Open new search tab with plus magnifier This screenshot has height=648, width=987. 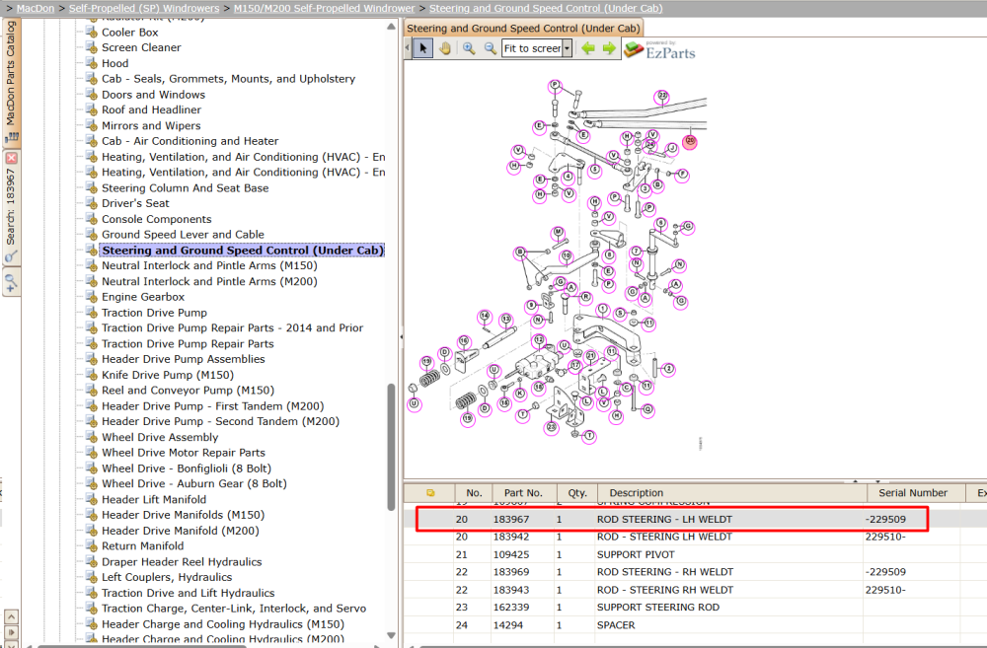pyautogui.click(x=11, y=283)
